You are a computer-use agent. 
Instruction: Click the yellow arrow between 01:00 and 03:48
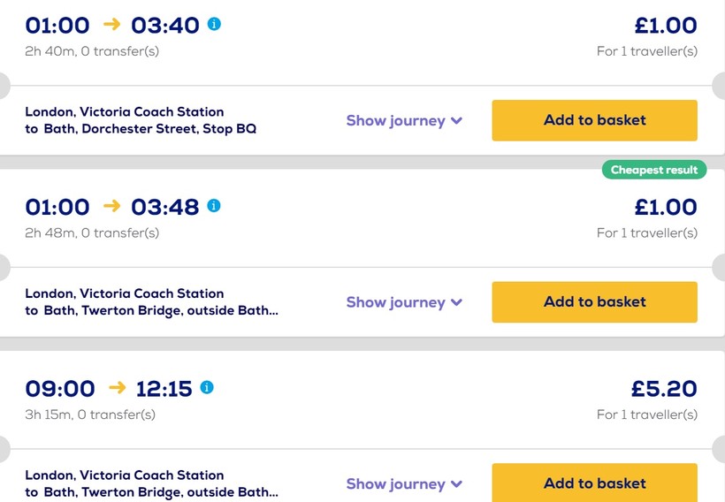point(111,206)
